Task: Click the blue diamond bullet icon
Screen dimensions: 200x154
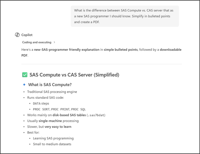Action: [24, 84]
